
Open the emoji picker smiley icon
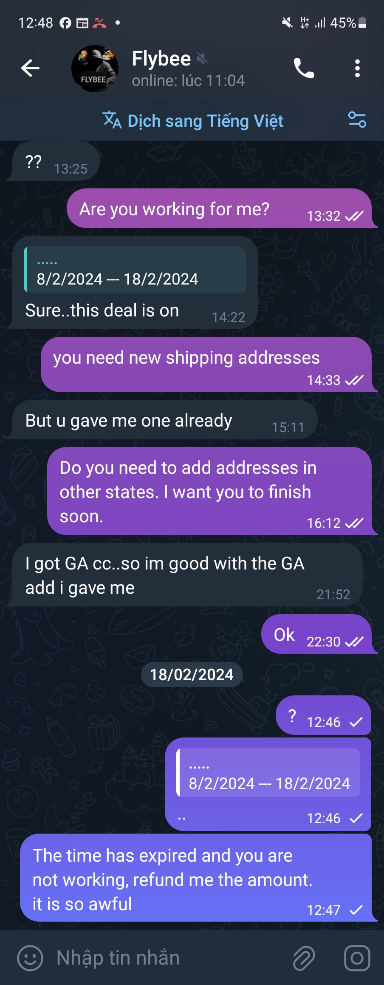pyautogui.click(x=30, y=958)
